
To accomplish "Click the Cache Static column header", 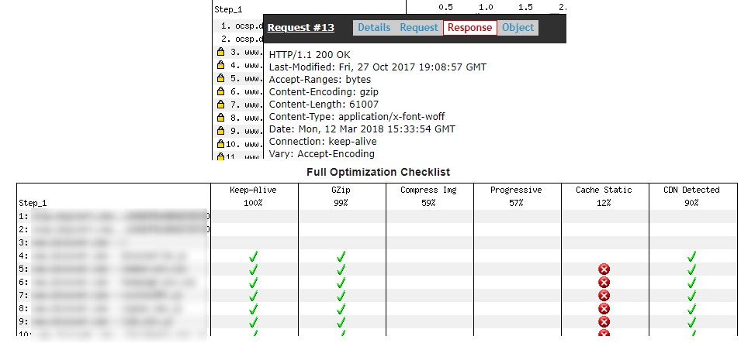I will click(x=604, y=190).
